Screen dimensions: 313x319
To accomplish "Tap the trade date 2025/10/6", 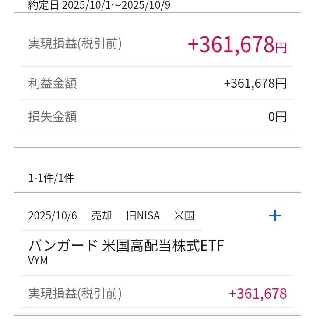I will point(53,216).
